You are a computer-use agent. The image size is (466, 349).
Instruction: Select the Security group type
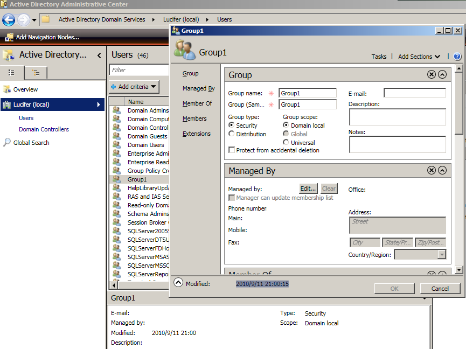click(231, 125)
